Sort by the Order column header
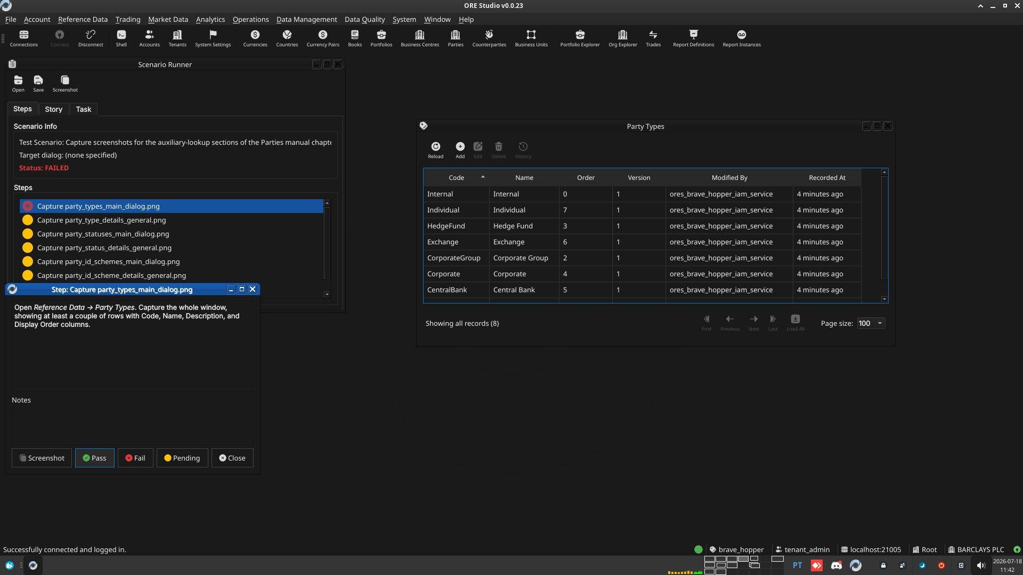The height and width of the screenshot is (575, 1023). (x=586, y=178)
